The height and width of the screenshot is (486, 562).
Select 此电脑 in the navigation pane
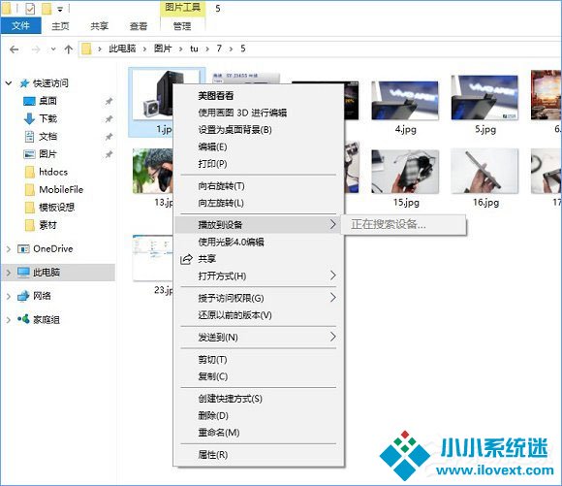[x=47, y=272]
